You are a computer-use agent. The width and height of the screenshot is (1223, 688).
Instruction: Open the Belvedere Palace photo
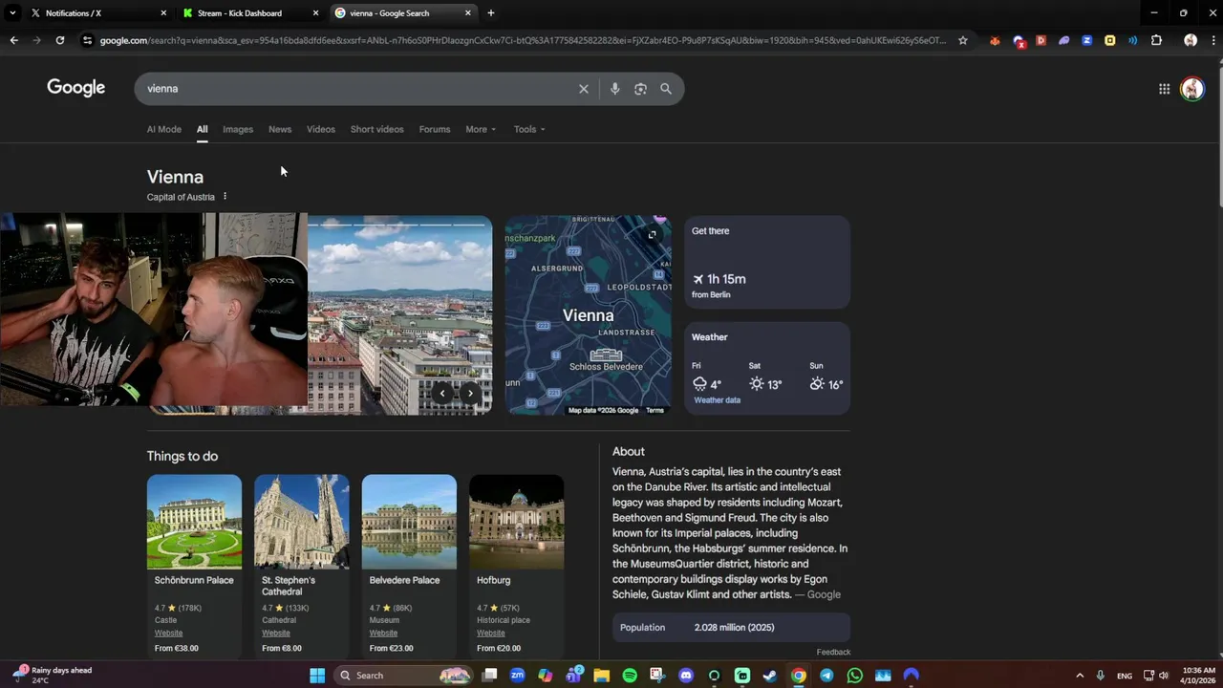click(409, 522)
